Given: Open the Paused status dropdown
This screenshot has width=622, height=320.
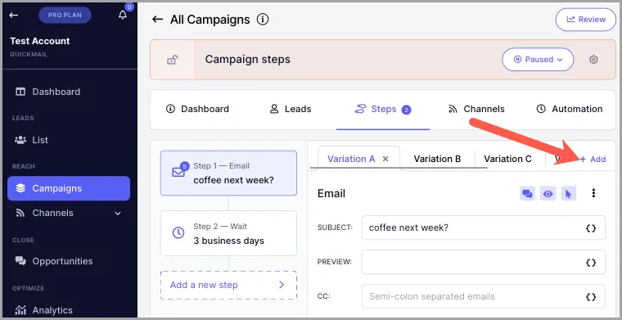Looking at the screenshot, I should (x=538, y=60).
